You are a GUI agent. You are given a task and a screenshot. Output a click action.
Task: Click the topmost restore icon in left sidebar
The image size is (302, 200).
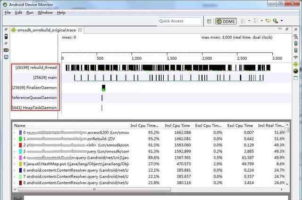pos(6,29)
